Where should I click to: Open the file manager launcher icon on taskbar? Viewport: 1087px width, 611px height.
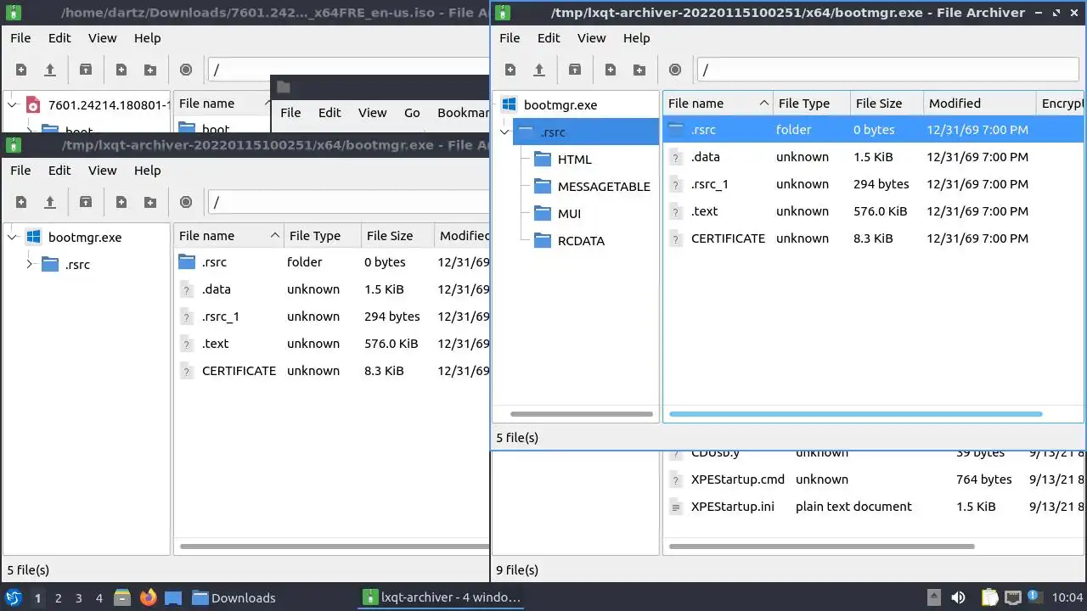pos(121,597)
